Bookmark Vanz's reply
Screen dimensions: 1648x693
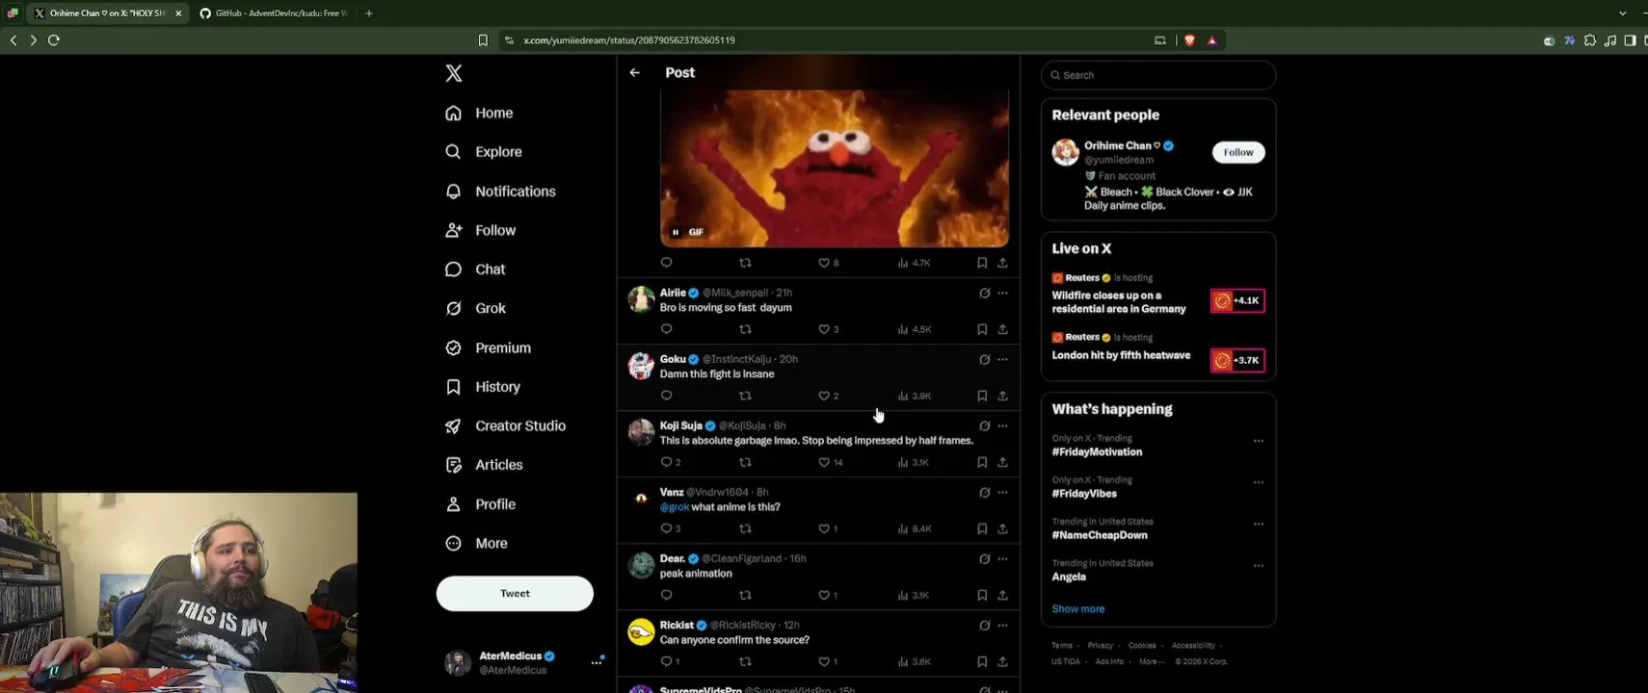coord(982,528)
